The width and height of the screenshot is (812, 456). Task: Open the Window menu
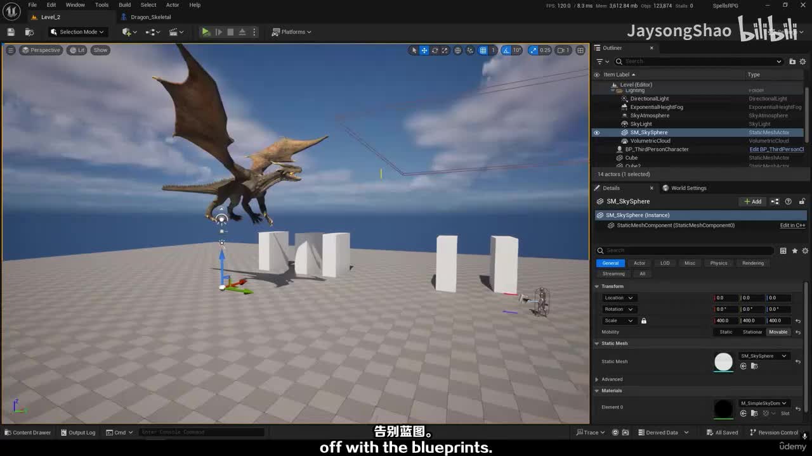point(75,5)
